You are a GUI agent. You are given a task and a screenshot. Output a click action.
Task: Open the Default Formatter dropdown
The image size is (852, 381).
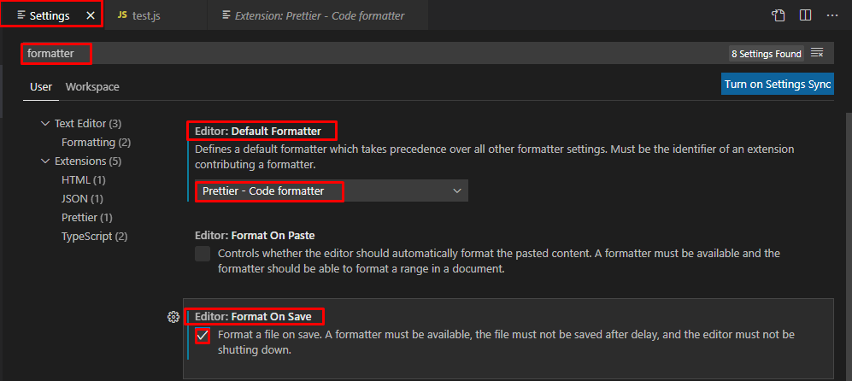click(331, 190)
